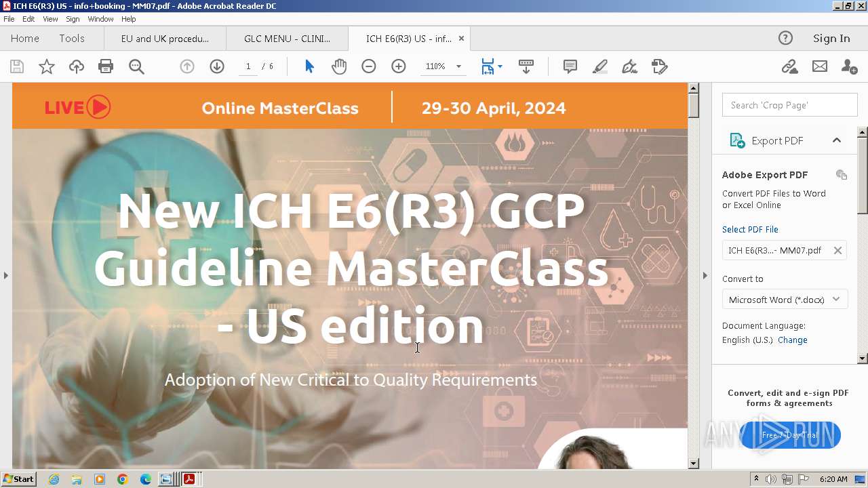868x488 pixels.
Task: Open the View menu
Action: click(x=50, y=19)
